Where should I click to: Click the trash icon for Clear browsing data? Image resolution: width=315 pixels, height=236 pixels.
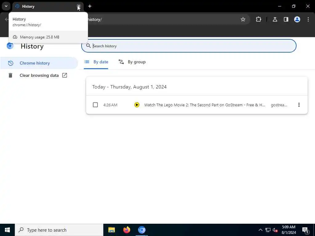[10, 76]
